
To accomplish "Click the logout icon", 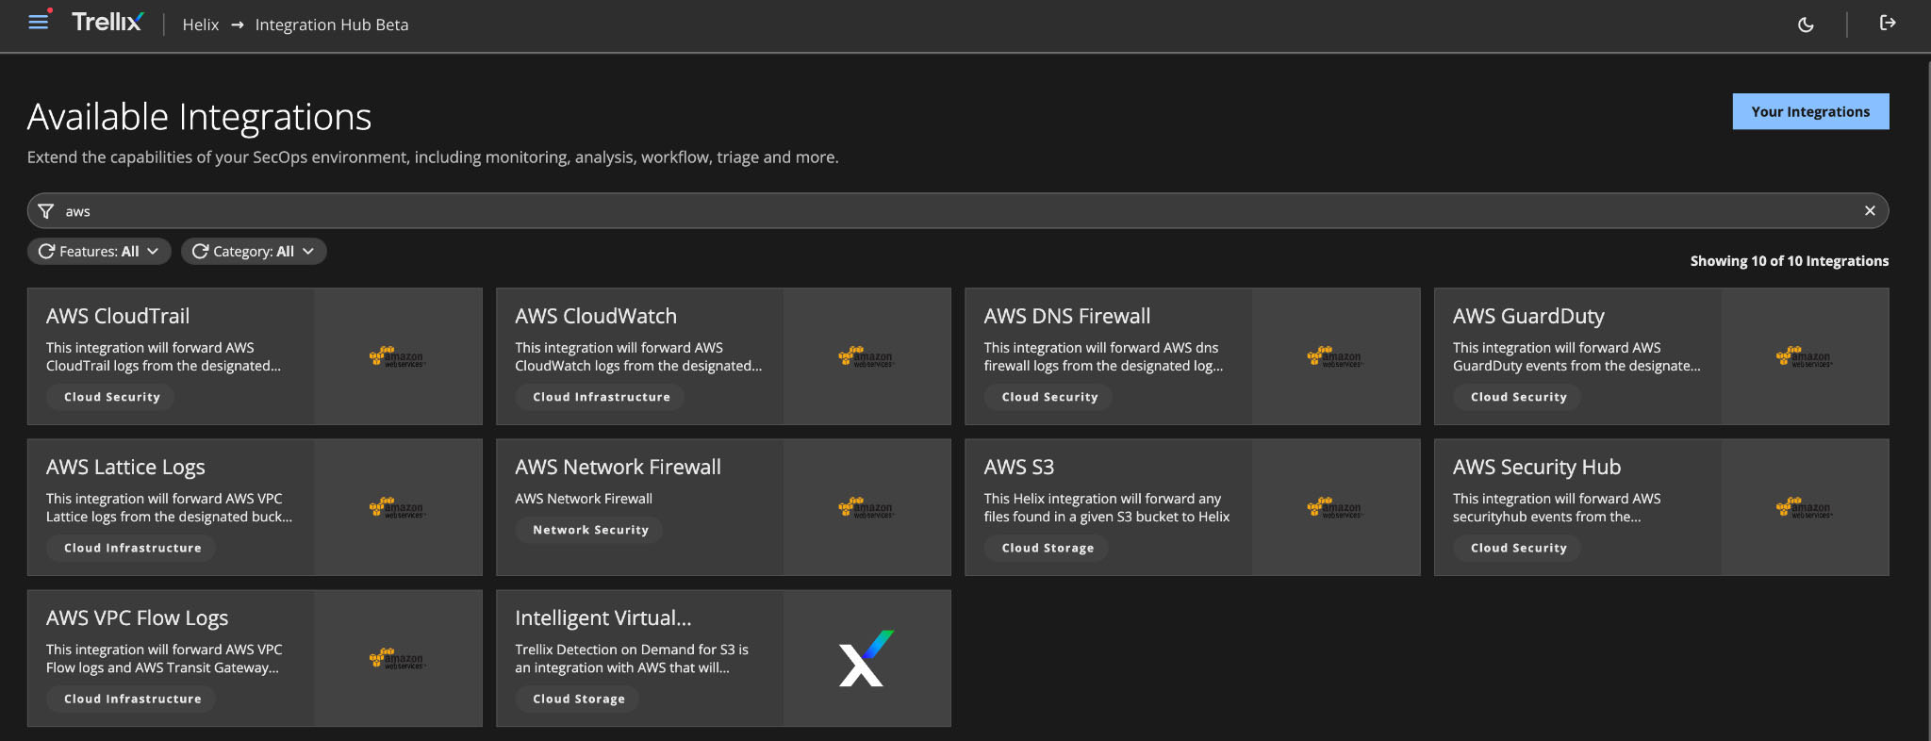I will [1887, 23].
